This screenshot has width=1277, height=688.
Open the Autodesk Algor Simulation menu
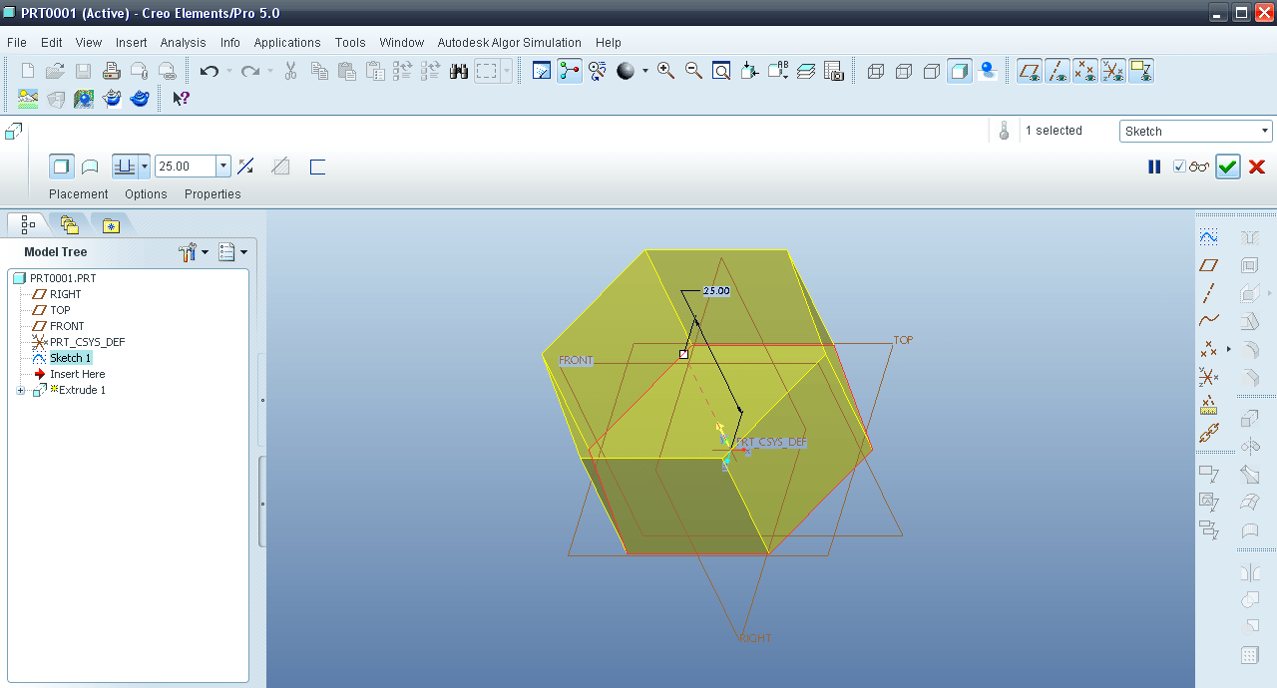[x=510, y=42]
